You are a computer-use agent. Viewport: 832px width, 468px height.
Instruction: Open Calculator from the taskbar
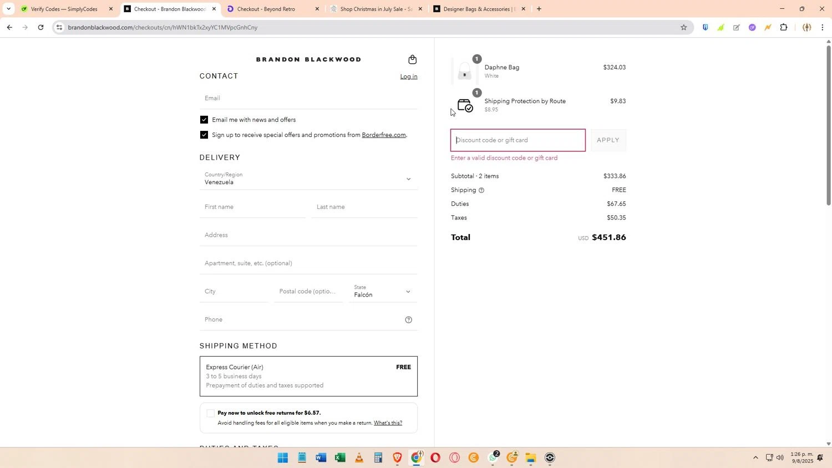tap(378, 458)
